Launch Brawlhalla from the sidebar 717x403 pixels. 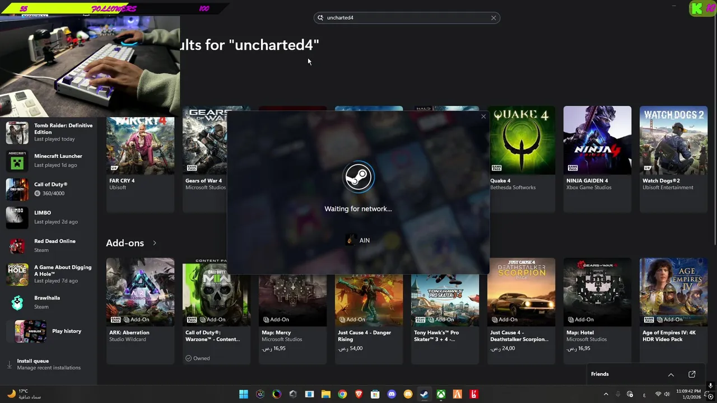coord(50,302)
